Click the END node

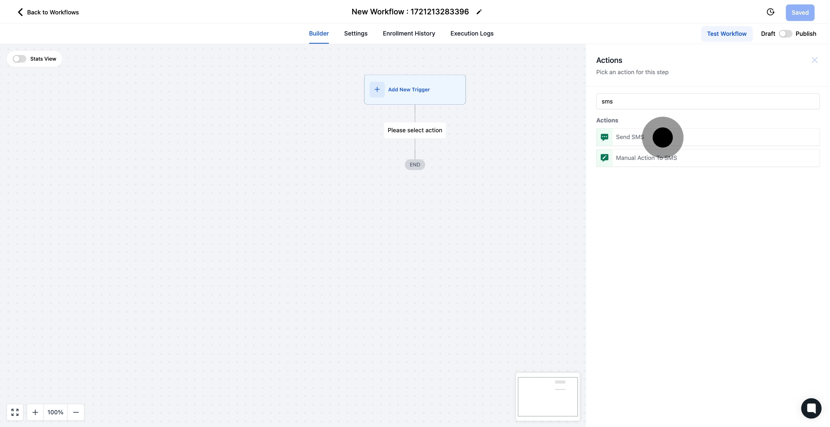(x=415, y=164)
